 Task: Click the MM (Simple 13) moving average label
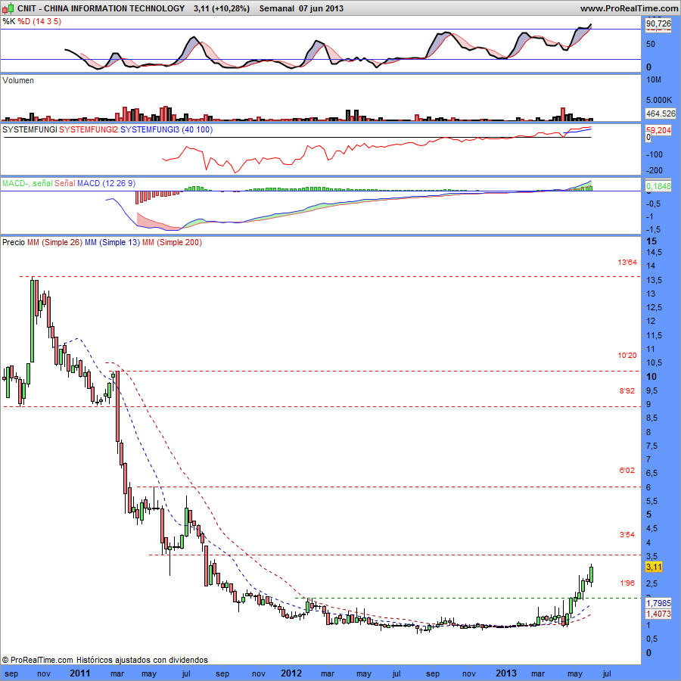(x=113, y=242)
